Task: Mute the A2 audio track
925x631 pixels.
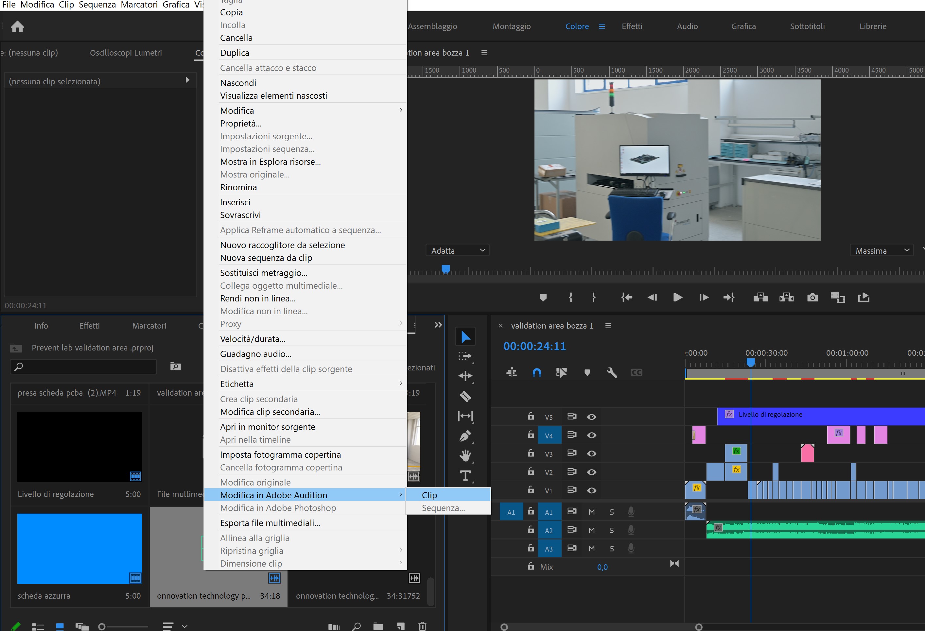Action: [591, 530]
